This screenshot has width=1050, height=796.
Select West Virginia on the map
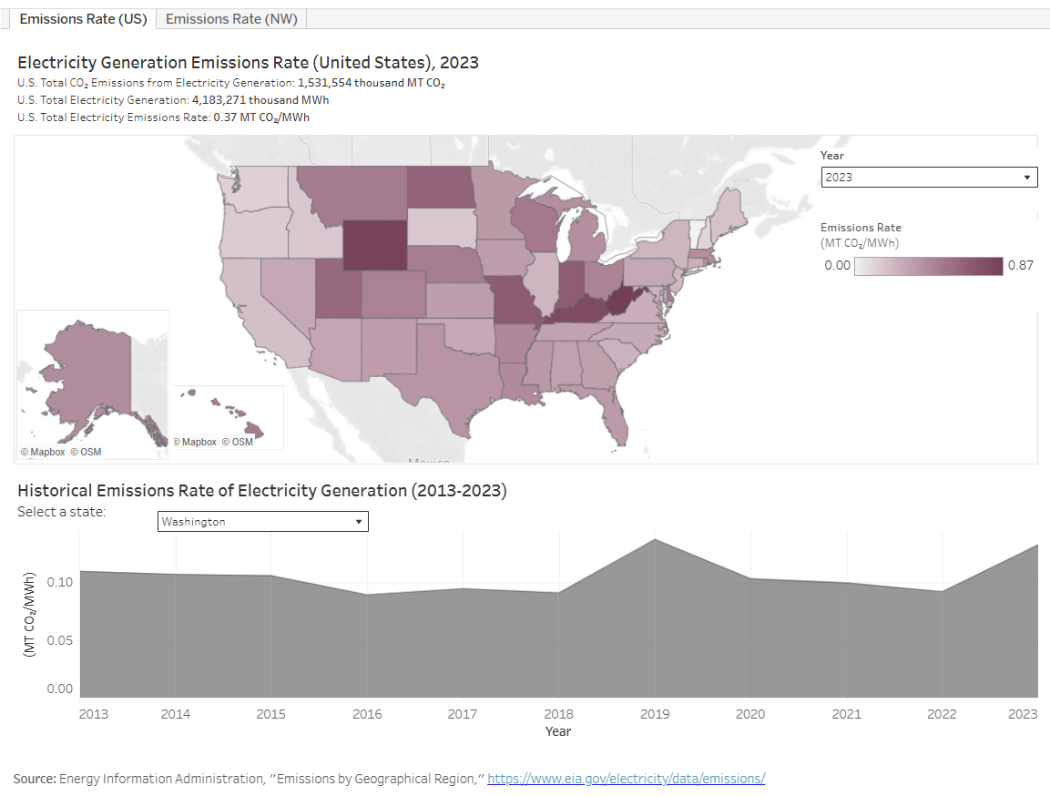pos(623,302)
